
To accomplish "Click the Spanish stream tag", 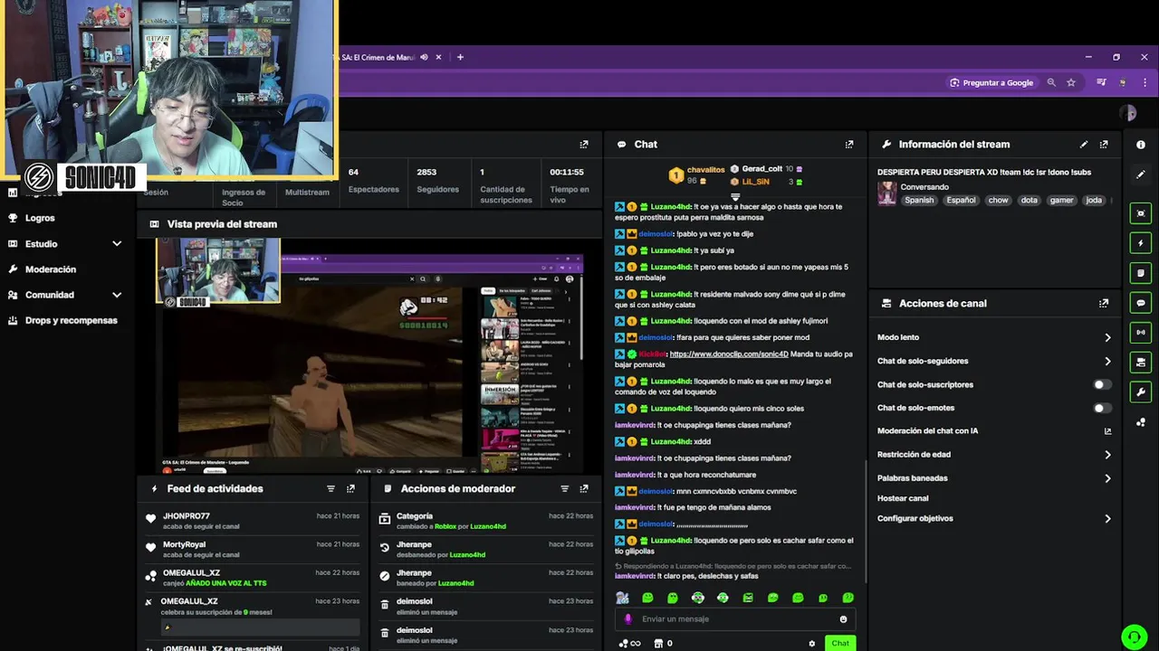I will pos(918,201).
